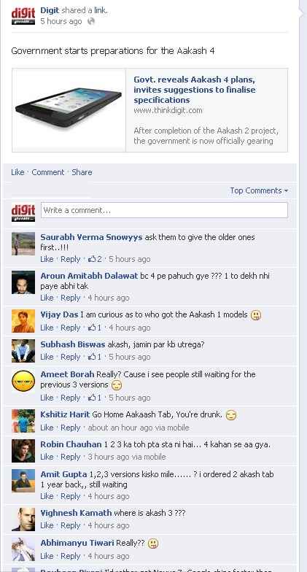Screen dimensions: 307x572
Task: Like Robin Chauhan's comment
Action: (x=47, y=457)
